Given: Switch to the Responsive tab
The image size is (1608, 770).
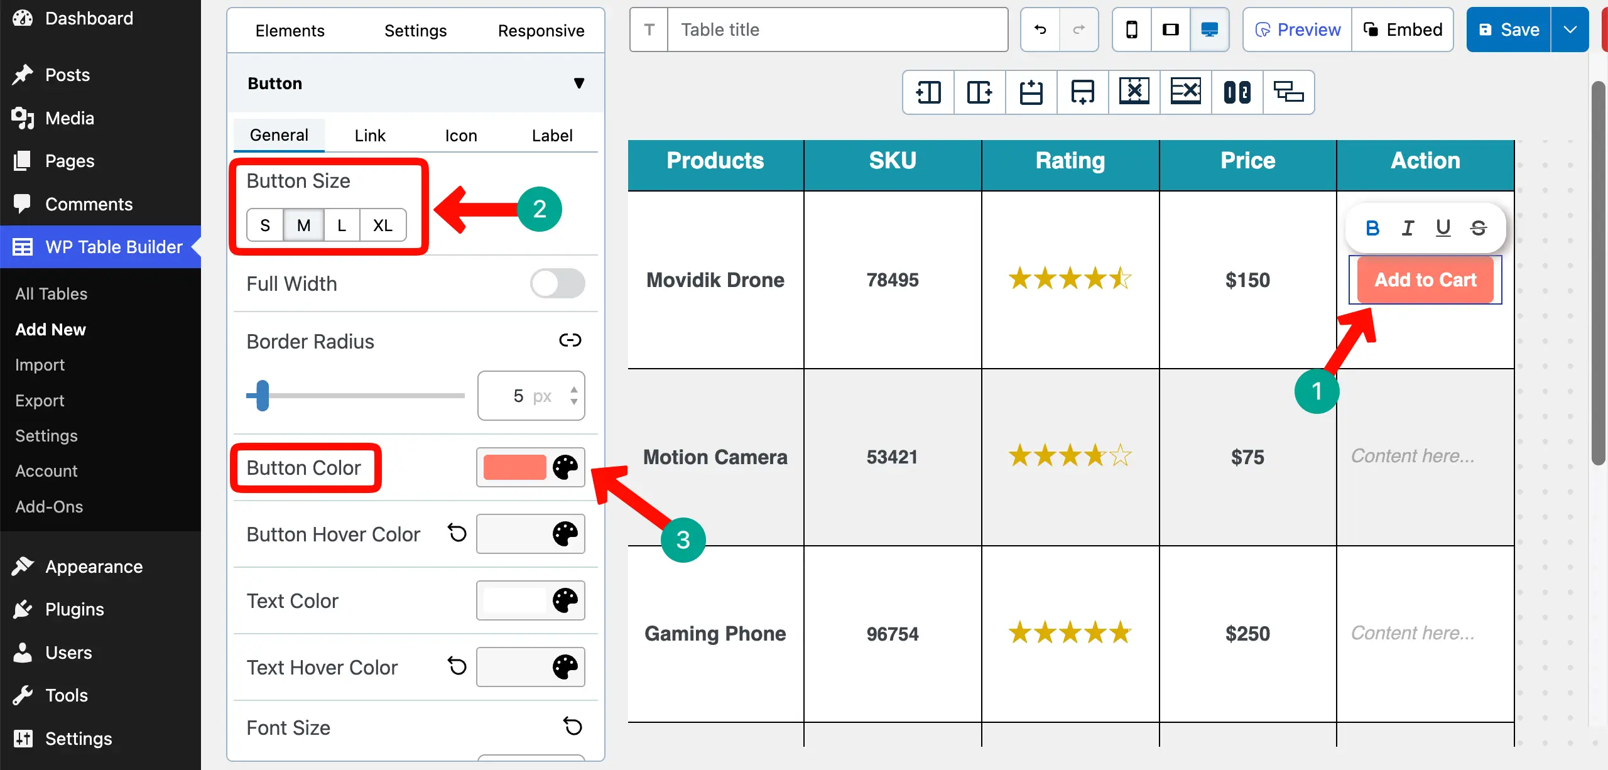Looking at the screenshot, I should (x=541, y=30).
